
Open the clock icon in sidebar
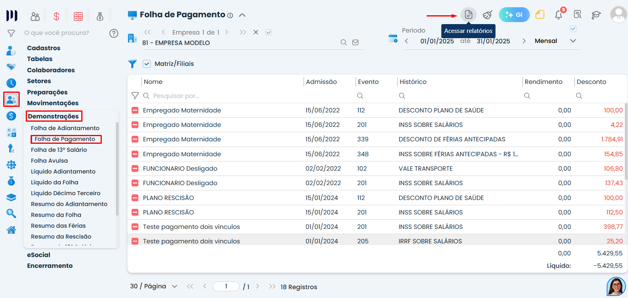[11, 83]
